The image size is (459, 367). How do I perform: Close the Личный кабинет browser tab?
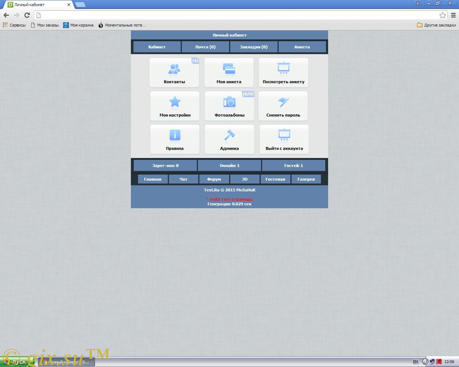tap(69, 5)
